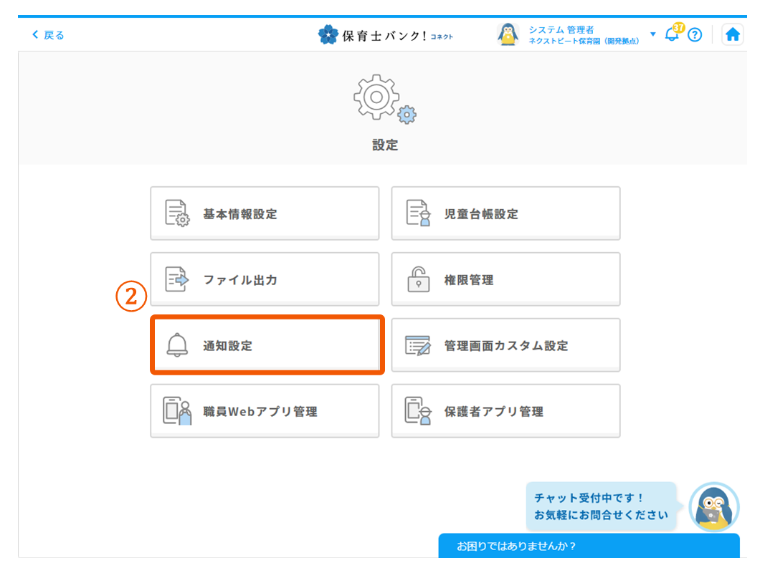
Task: Expand the user account dropdown arrow
Action: [652, 34]
